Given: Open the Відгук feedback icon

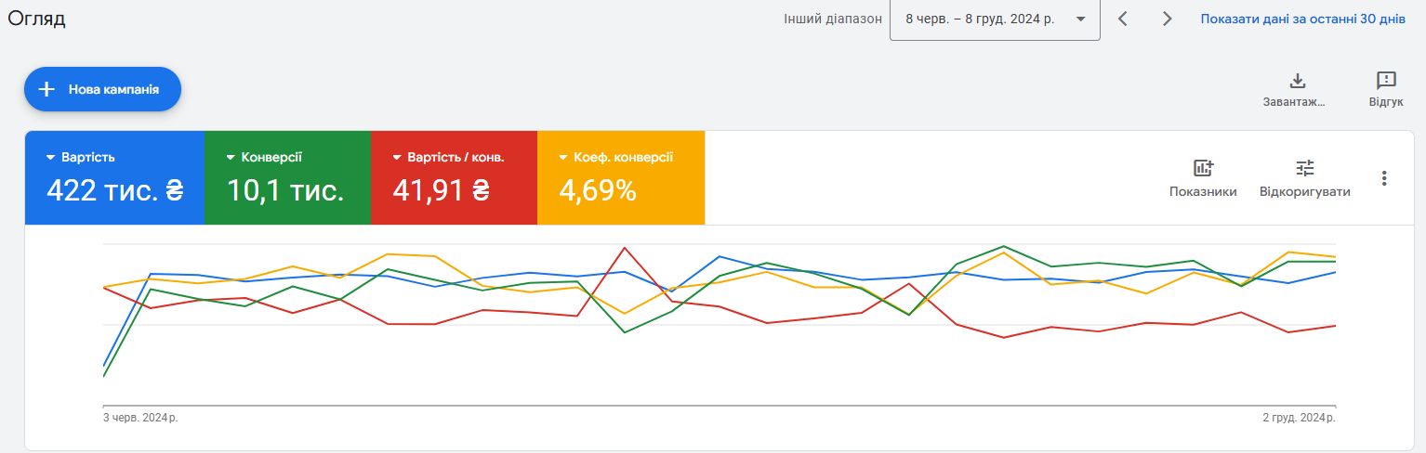Looking at the screenshot, I should pos(1386,81).
